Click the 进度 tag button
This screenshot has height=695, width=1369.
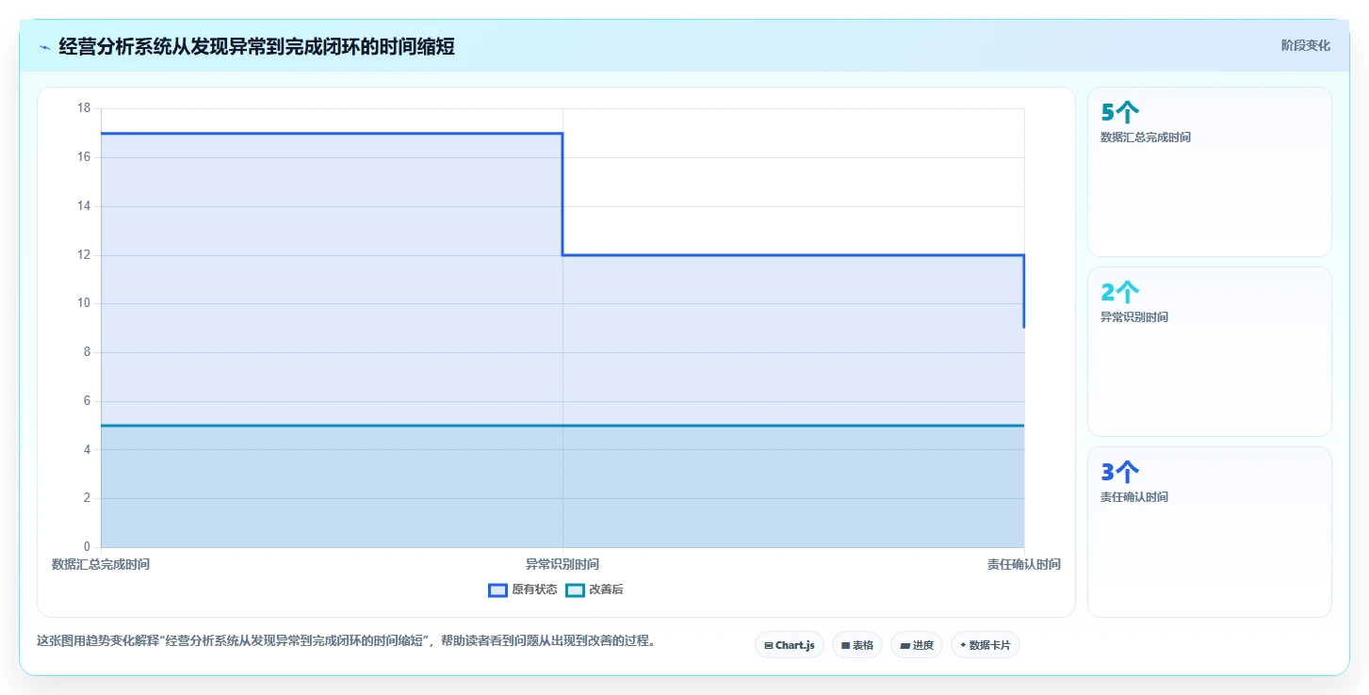pos(917,645)
